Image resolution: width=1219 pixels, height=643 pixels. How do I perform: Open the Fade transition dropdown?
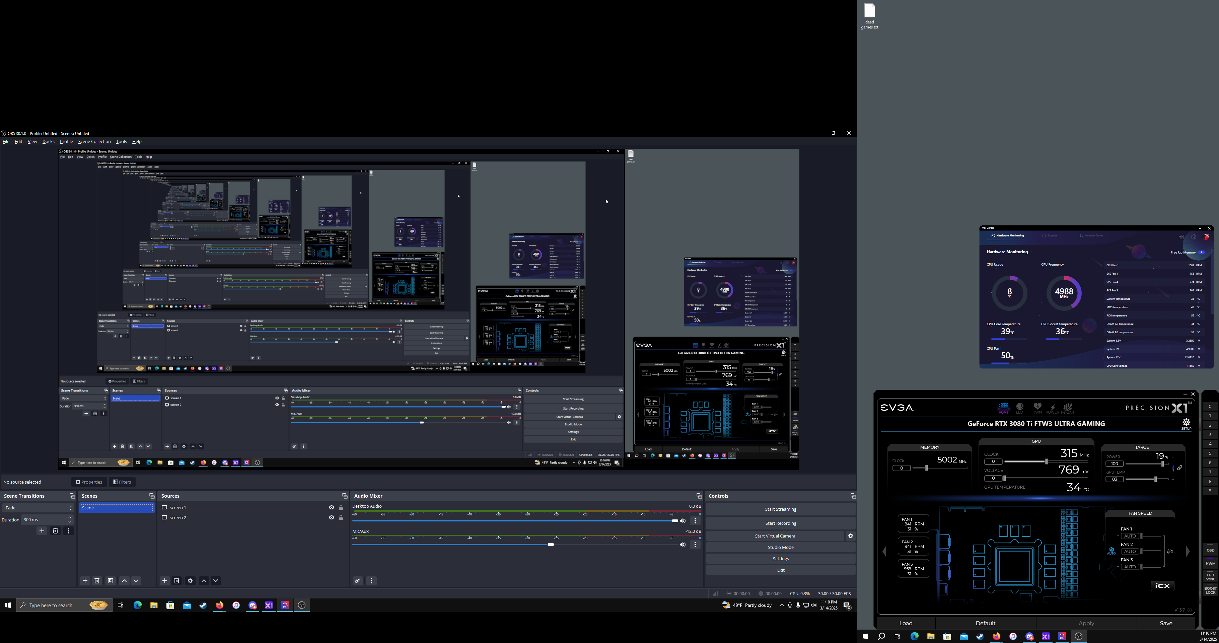coord(38,508)
